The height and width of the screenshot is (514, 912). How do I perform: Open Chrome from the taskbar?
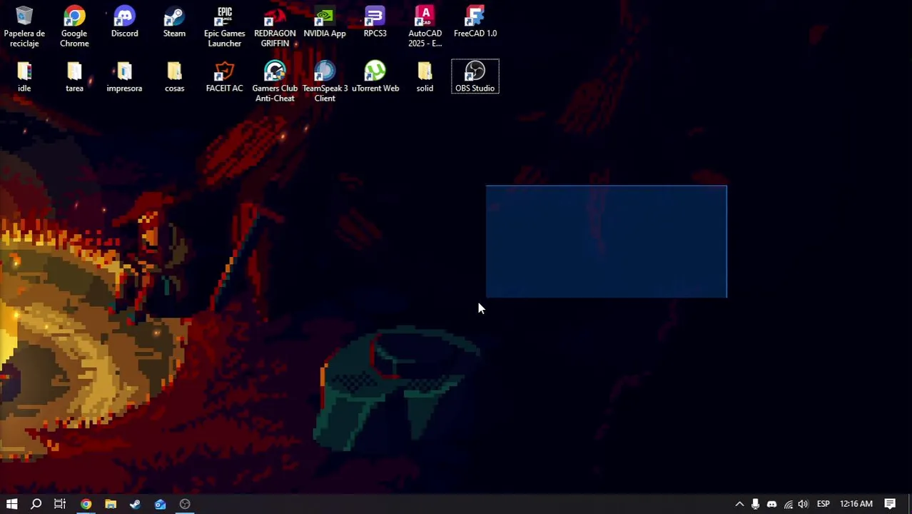pos(86,504)
